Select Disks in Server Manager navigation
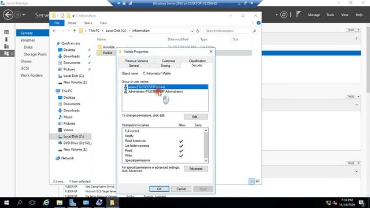370x208 pixels. [28, 47]
